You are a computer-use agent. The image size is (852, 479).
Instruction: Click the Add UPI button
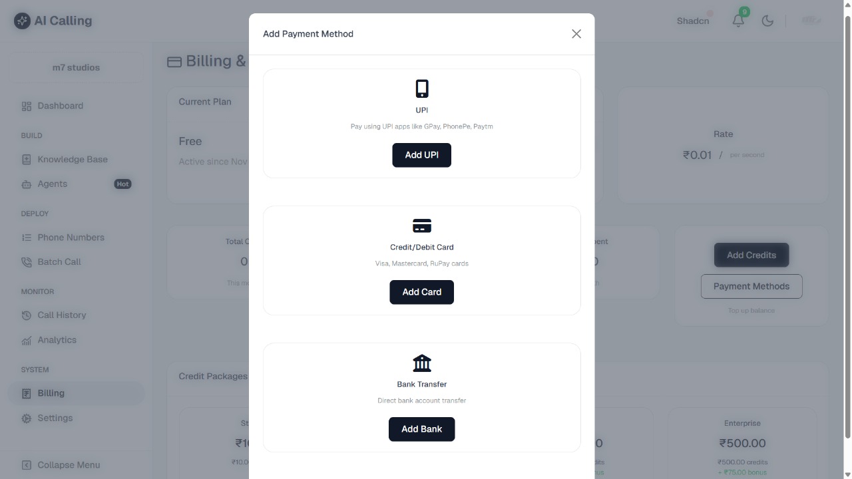pos(421,154)
